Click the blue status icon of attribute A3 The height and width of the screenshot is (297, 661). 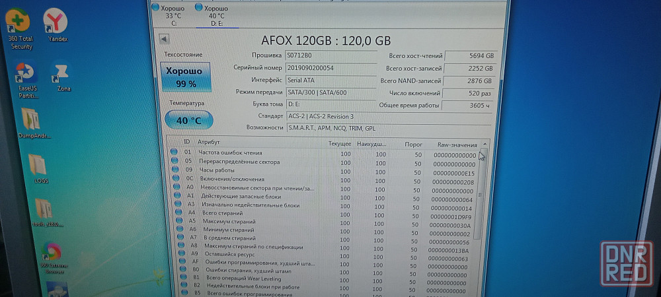coord(177,204)
